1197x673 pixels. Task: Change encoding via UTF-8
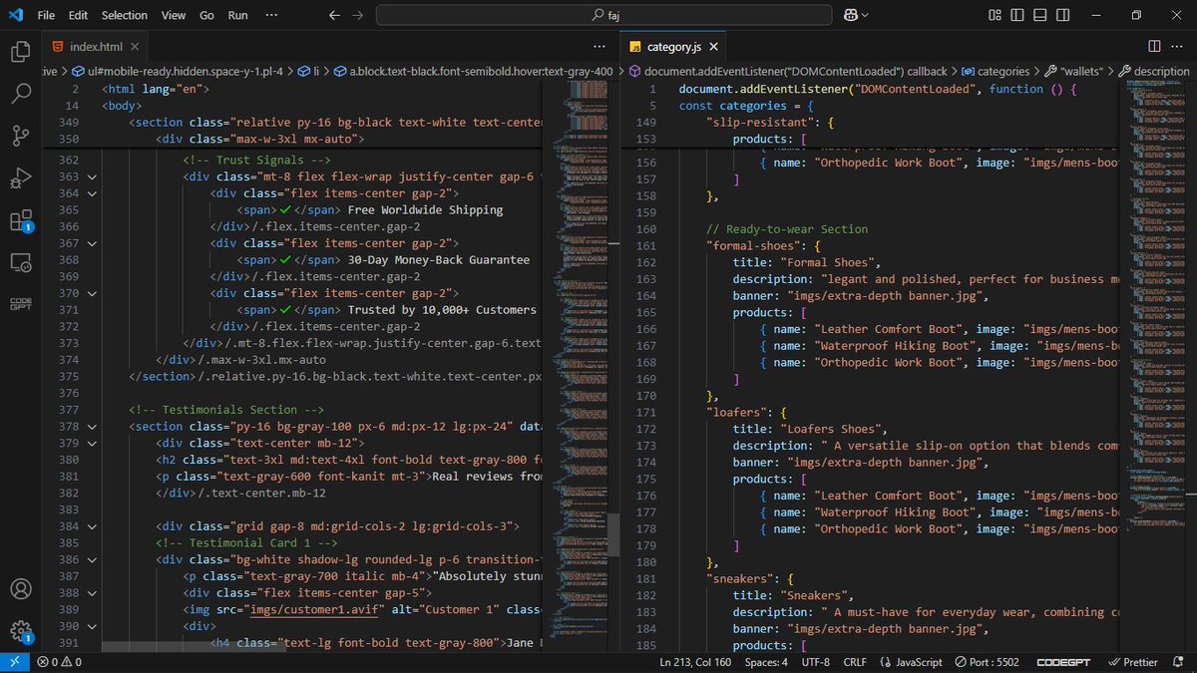[x=814, y=662]
